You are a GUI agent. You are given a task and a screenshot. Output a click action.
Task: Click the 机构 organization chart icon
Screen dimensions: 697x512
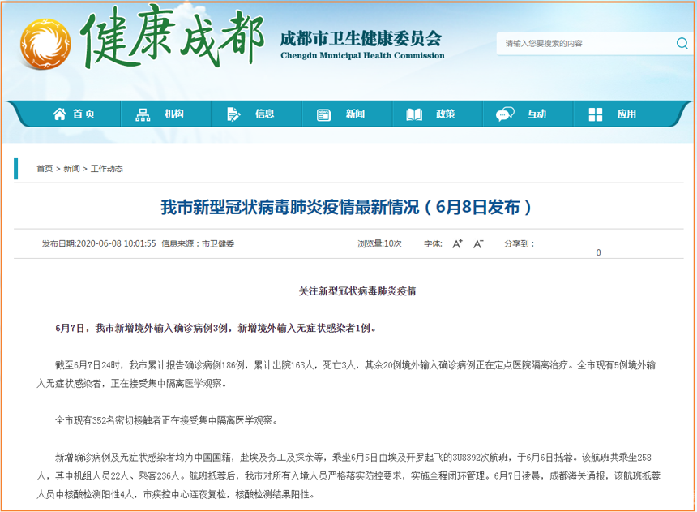click(x=143, y=114)
